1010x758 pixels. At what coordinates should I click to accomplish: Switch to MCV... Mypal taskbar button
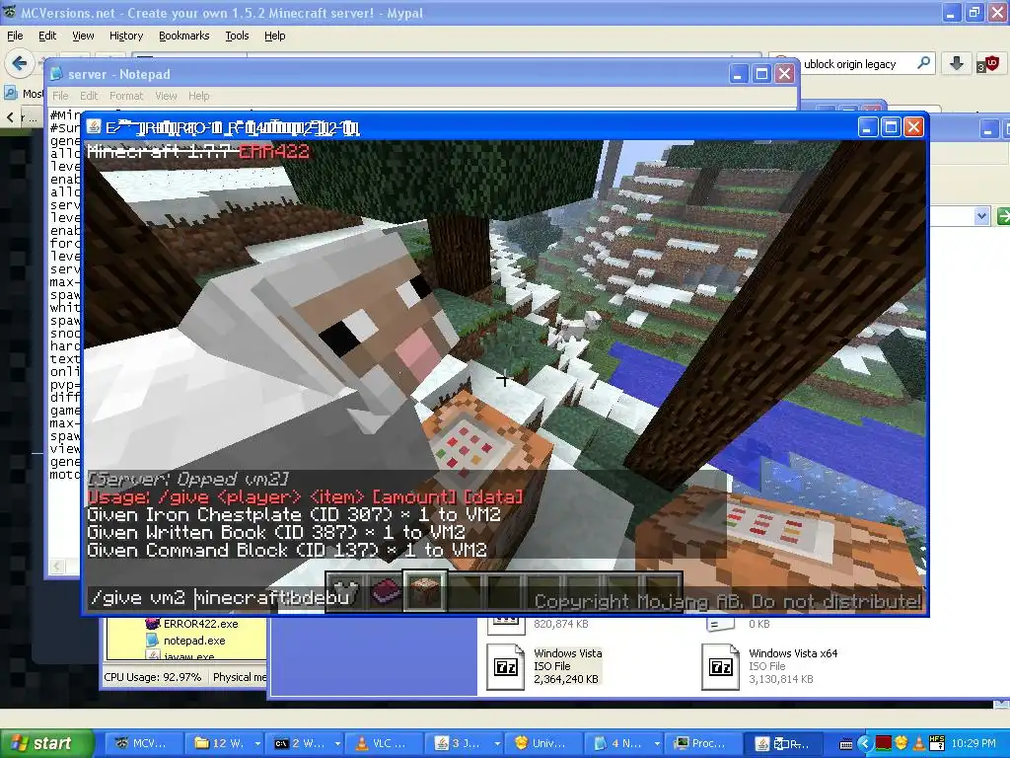[x=142, y=743]
